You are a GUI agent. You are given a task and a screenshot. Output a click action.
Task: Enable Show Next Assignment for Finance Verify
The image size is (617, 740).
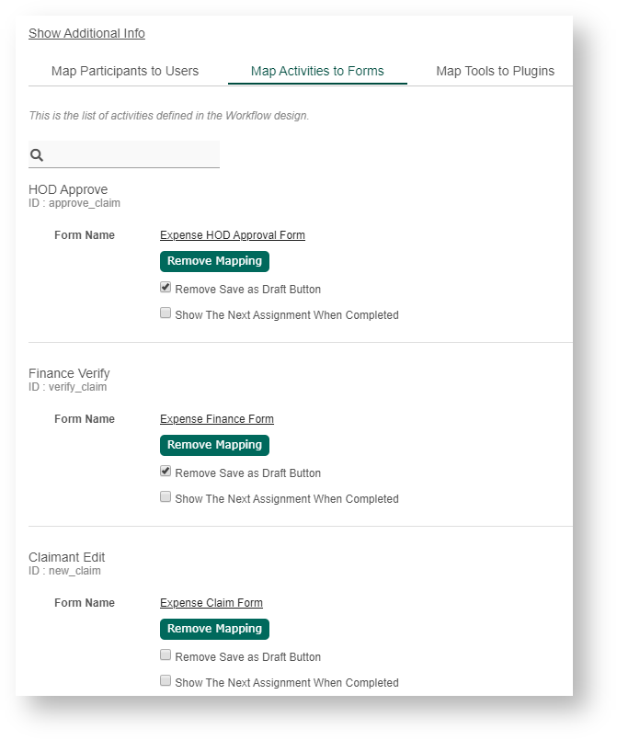click(166, 497)
